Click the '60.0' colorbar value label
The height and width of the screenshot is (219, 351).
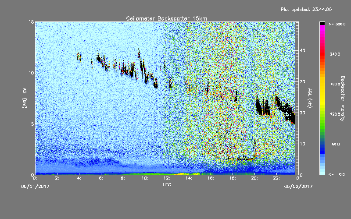(x=336, y=145)
